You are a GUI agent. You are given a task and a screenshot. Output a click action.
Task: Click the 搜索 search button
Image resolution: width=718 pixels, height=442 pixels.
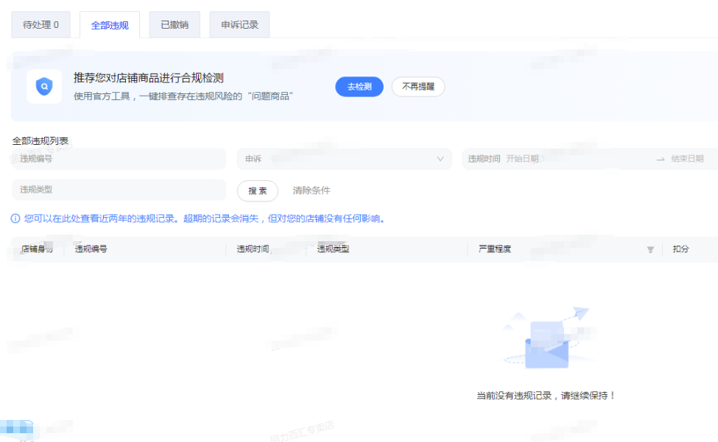point(257,190)
